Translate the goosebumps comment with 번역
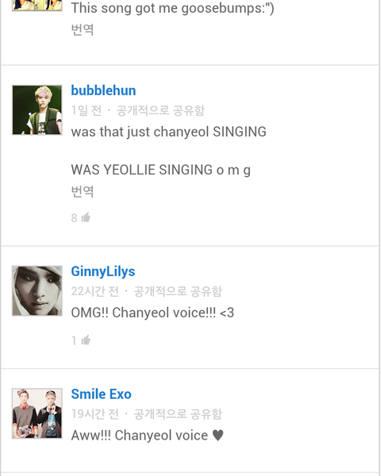Screen dimensions: 381x476 [83, 29]
